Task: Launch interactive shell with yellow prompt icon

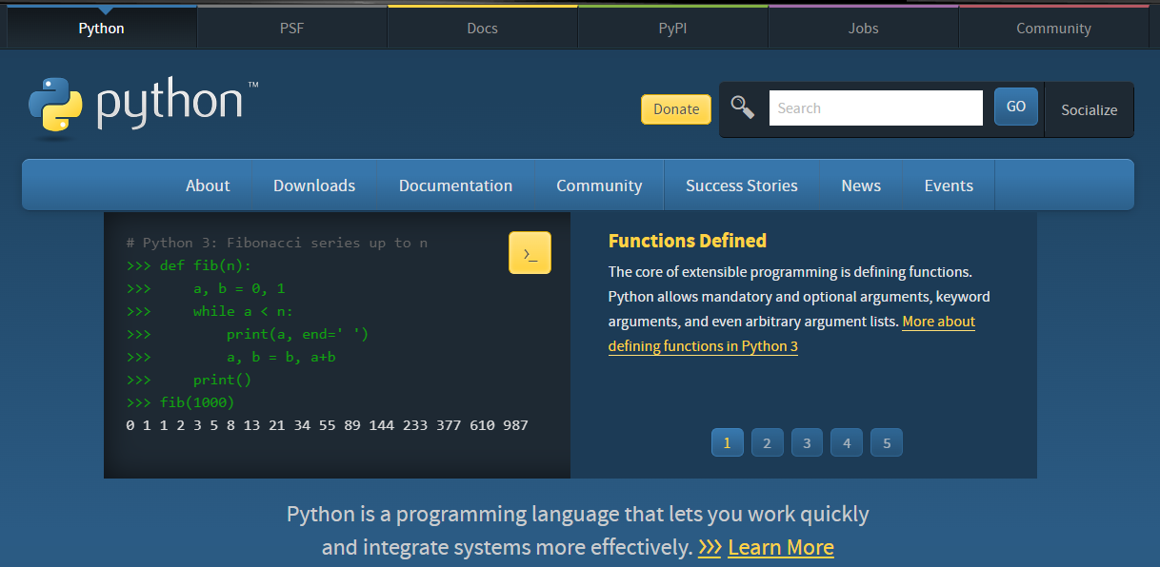Action: click(x=530, y=253)
